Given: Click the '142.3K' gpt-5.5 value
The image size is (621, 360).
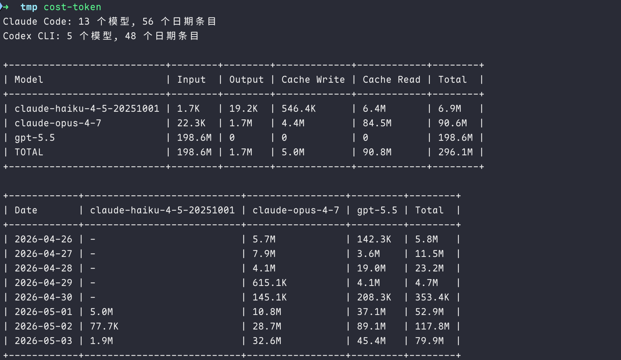Looking at the screenshot, I should [x=374, y=239].
